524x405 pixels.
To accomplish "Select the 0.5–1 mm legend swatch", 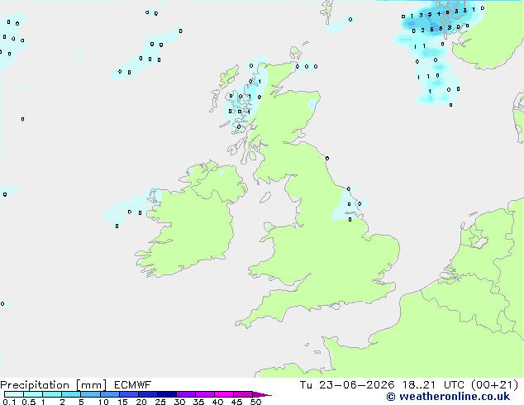I will tap(33, 394).
